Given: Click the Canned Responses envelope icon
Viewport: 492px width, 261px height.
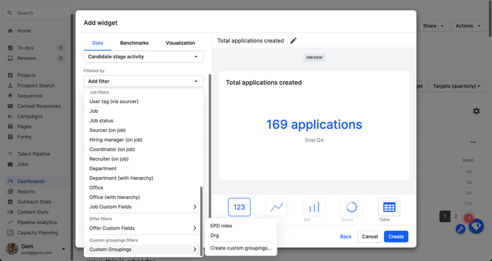Looking at the screenshot, I should click(x=10, y=106).
